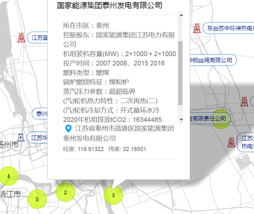Image resolution: width=254 pixels, height=214 pixels.
Task: Click the popup scrollbar up arrow
Action: coord(181,15)
